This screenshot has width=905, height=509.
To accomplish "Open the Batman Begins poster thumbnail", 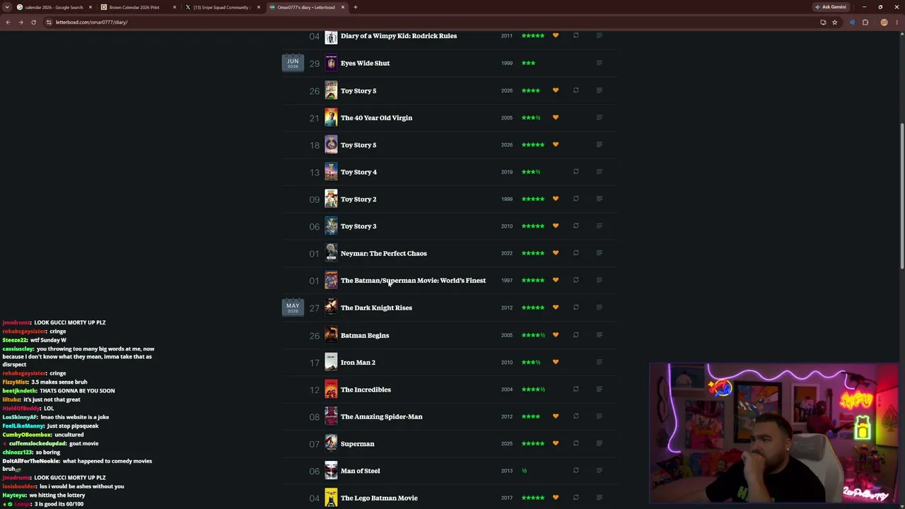I will click(x=331, y=335).
